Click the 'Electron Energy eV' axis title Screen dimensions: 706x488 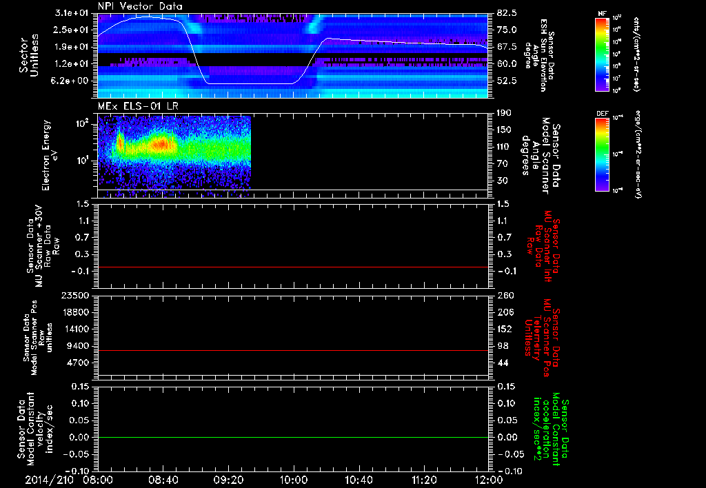coord(50,155)
